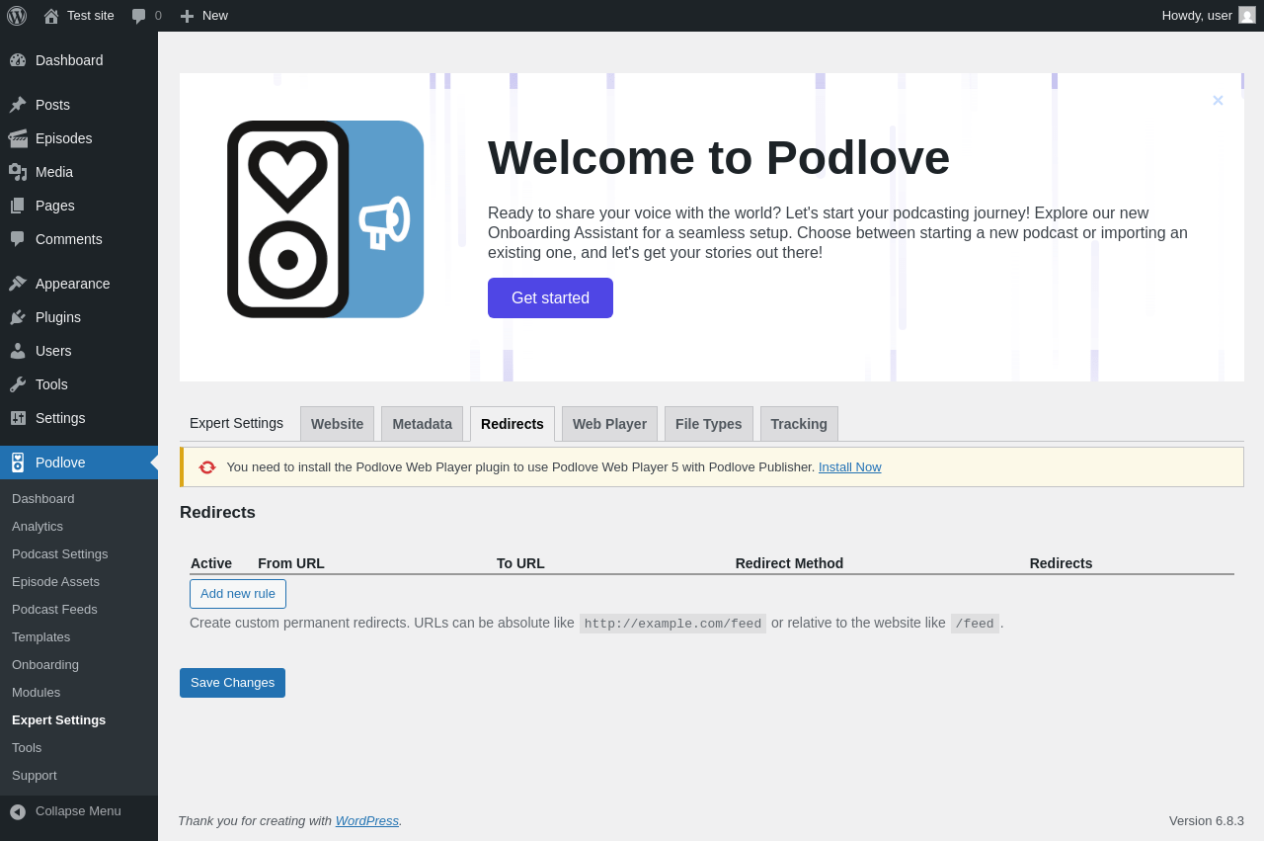Click the plus New content icon
The height and width of the screenshot is (841, 1264).
tap(187, 16)
